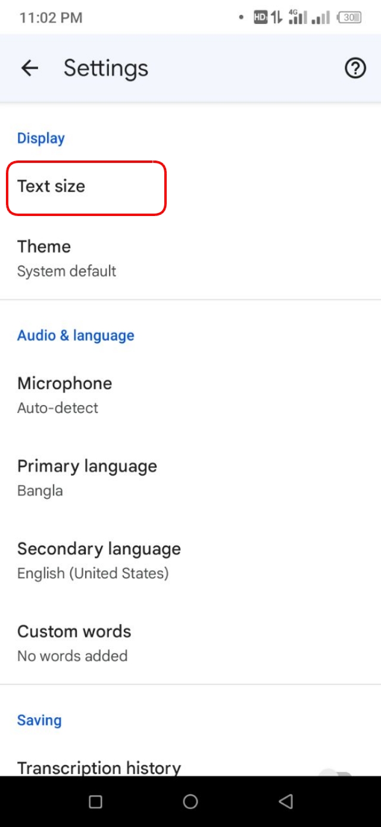Tap the 4G signal strength icon

(297, 17)
